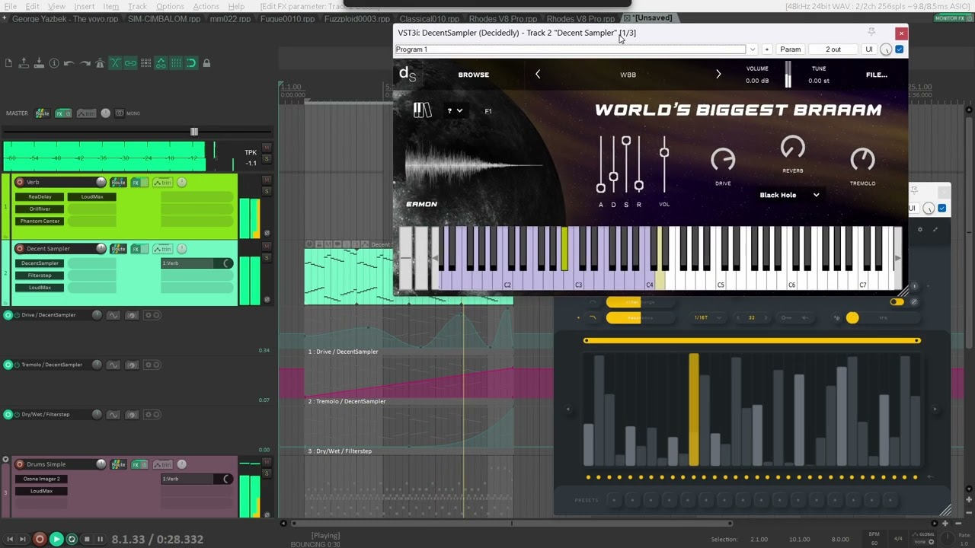Open the File menu
The width and height of the screenshot is (975, 548).
pos(11,6)
